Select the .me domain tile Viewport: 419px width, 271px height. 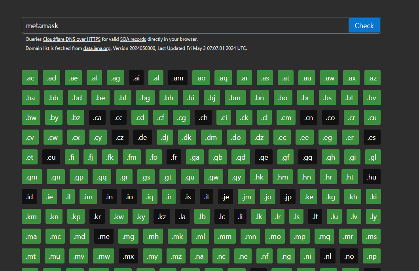click(104, 237)
